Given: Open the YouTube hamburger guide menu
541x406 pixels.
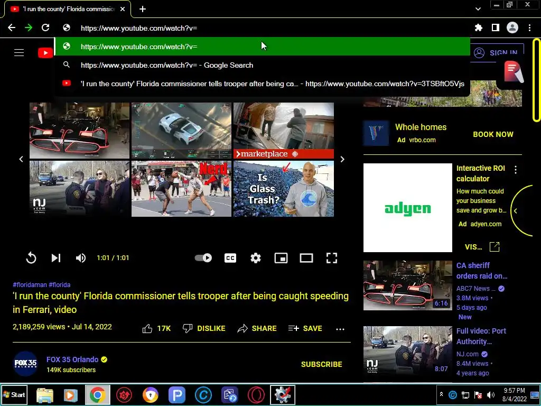Looking at the screenshot, I should [19, 52].
